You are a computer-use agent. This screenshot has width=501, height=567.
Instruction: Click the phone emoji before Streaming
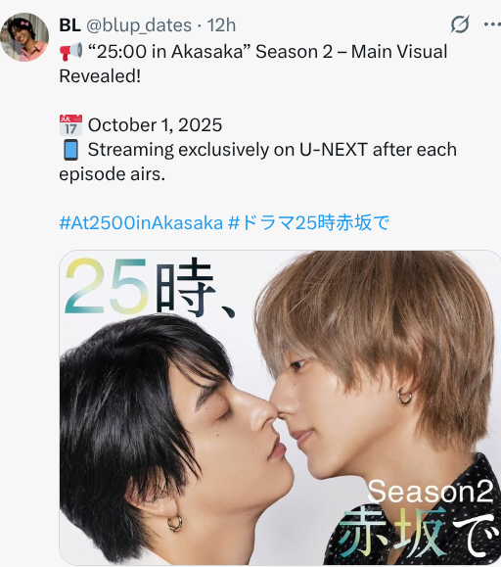click(70, 150)
